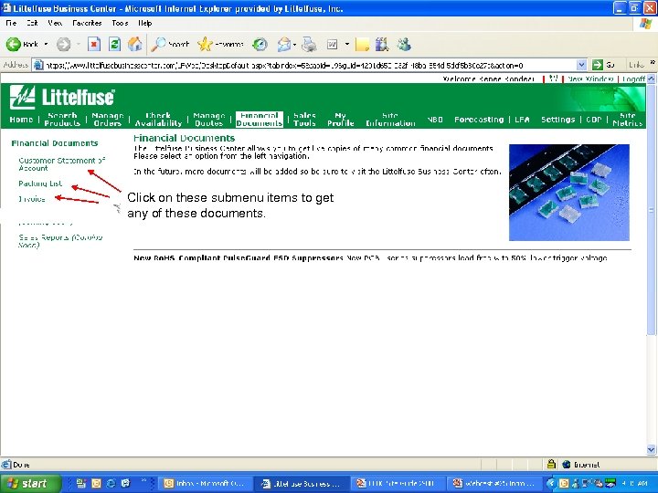Open the Site Metrics tab

pos(627,119)
